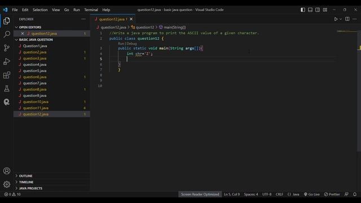Screen dimensions: 361x203
Task: Expand the Timeline section
Action: tap(51, 182)
